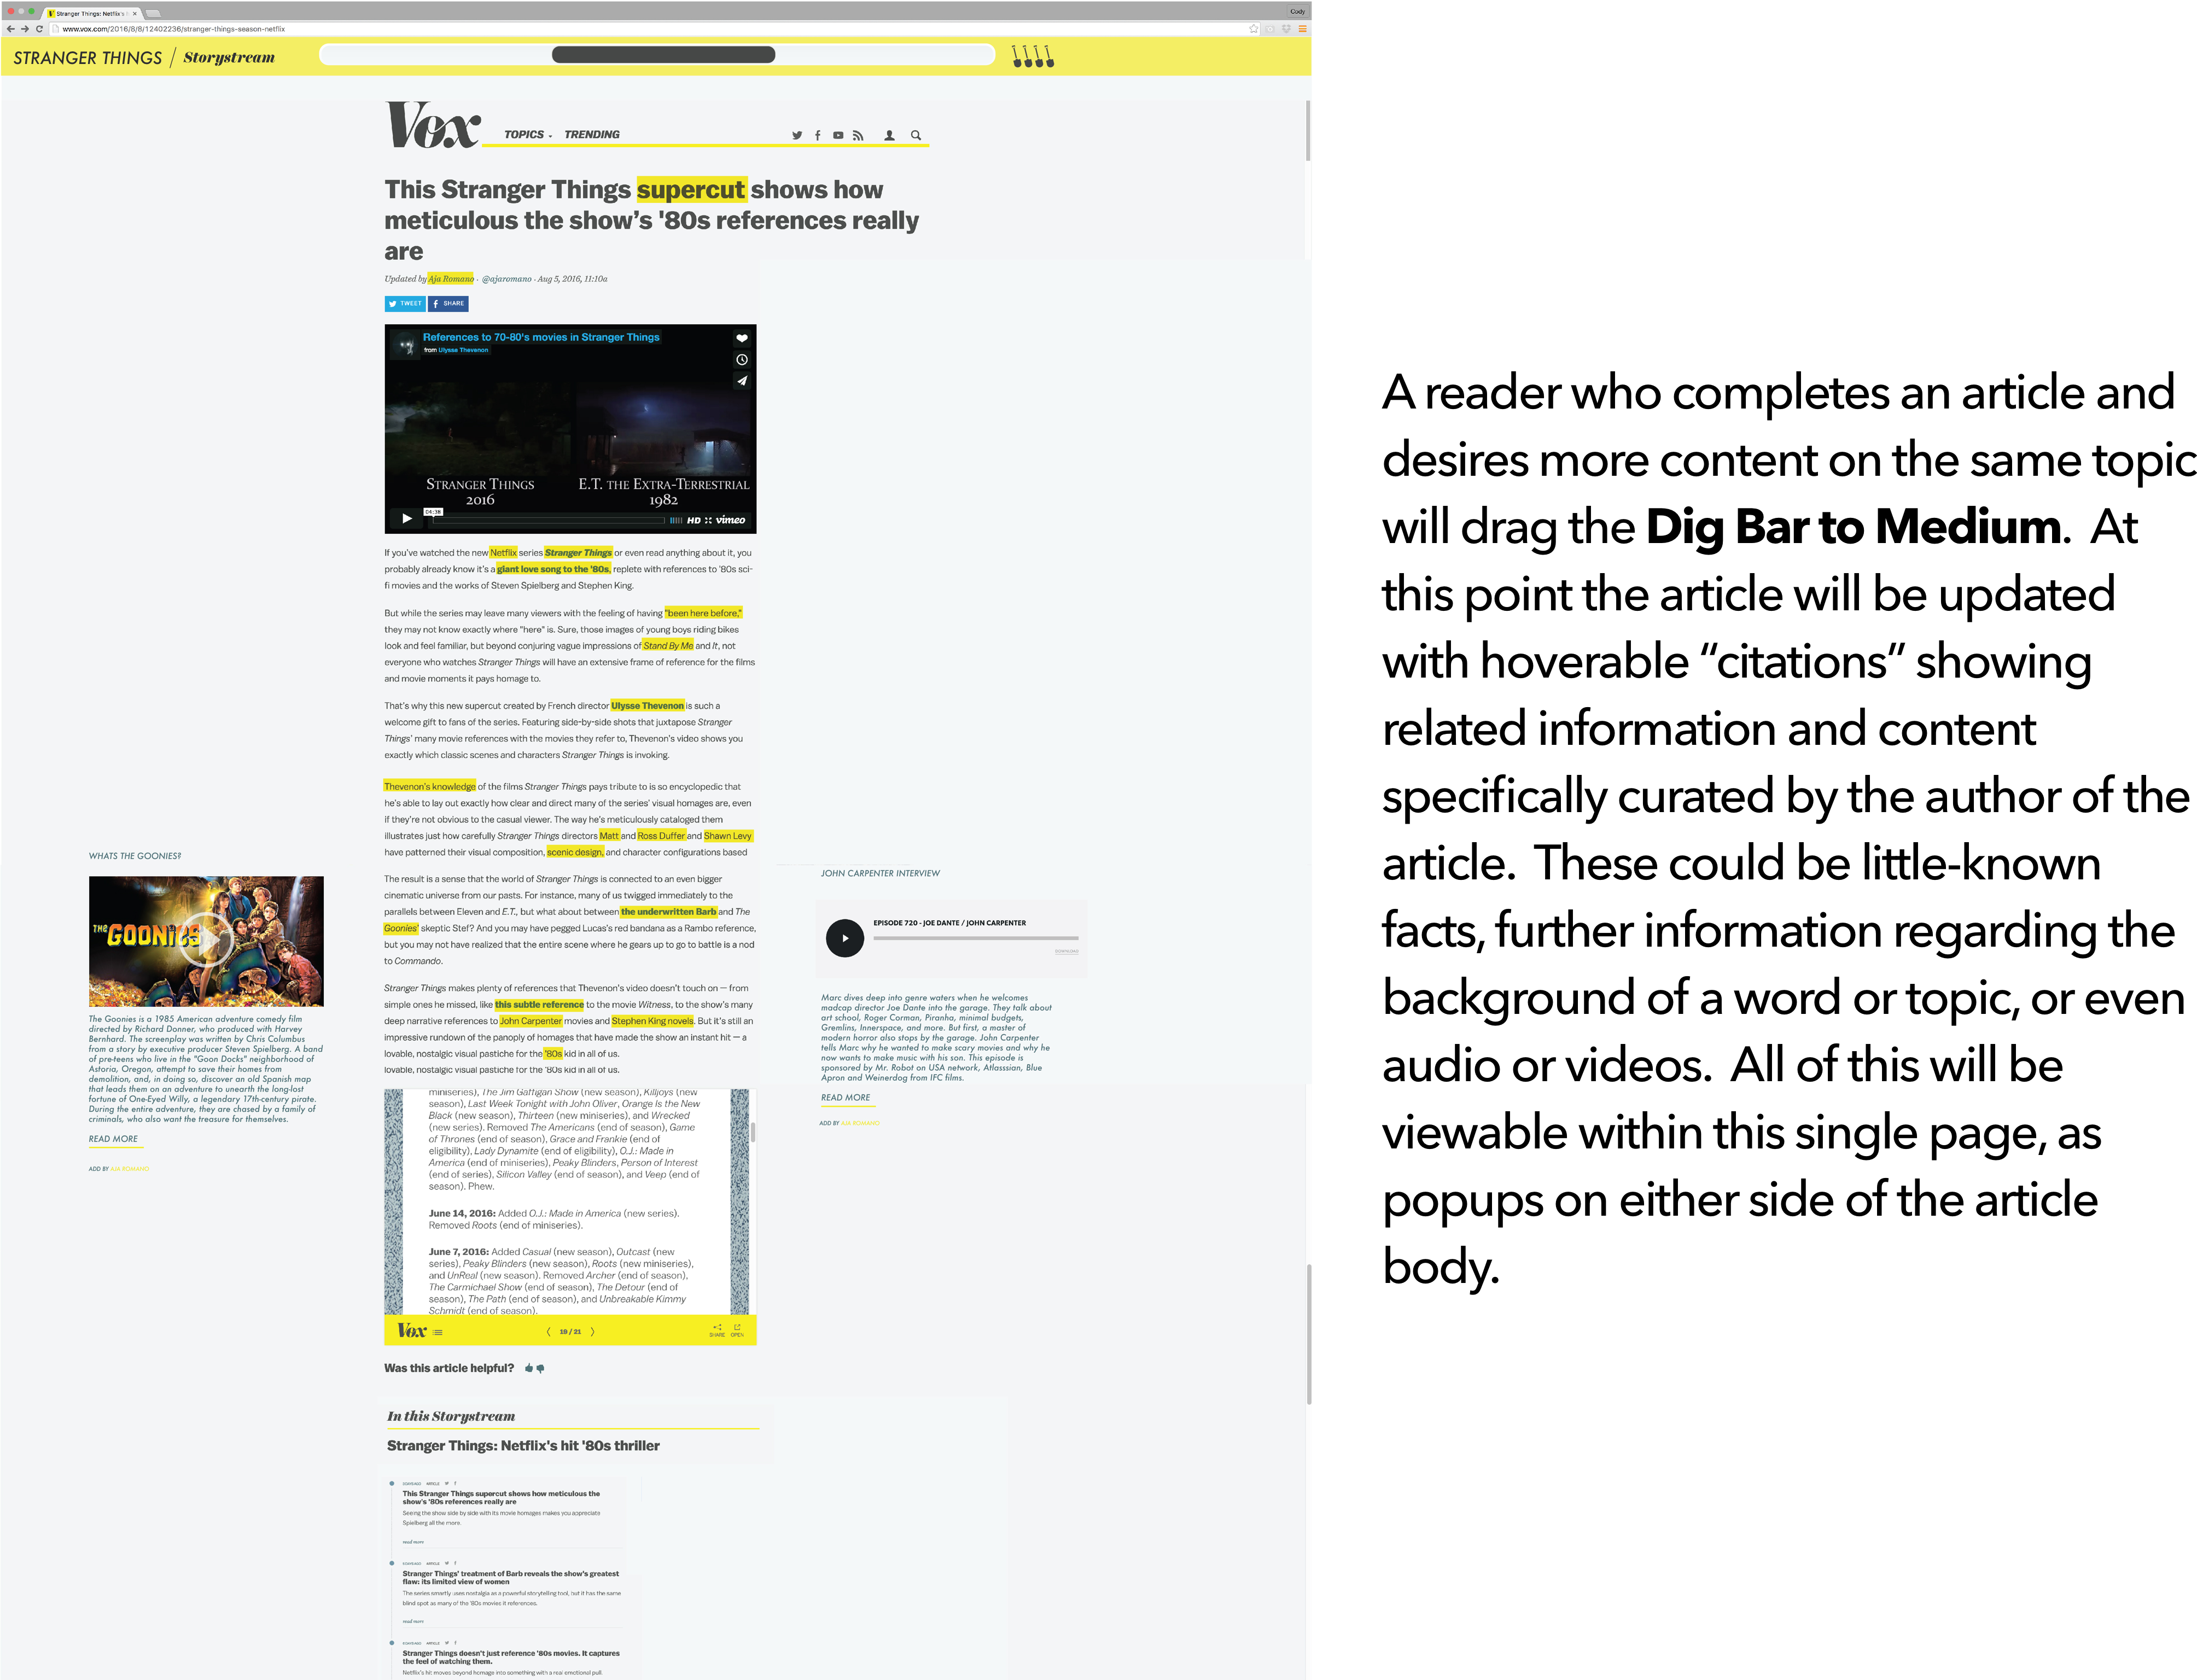This screenshot has height=1680, width=2197.
Task: Expand the TOPICS dropdown menu
Action: point(528,134)
